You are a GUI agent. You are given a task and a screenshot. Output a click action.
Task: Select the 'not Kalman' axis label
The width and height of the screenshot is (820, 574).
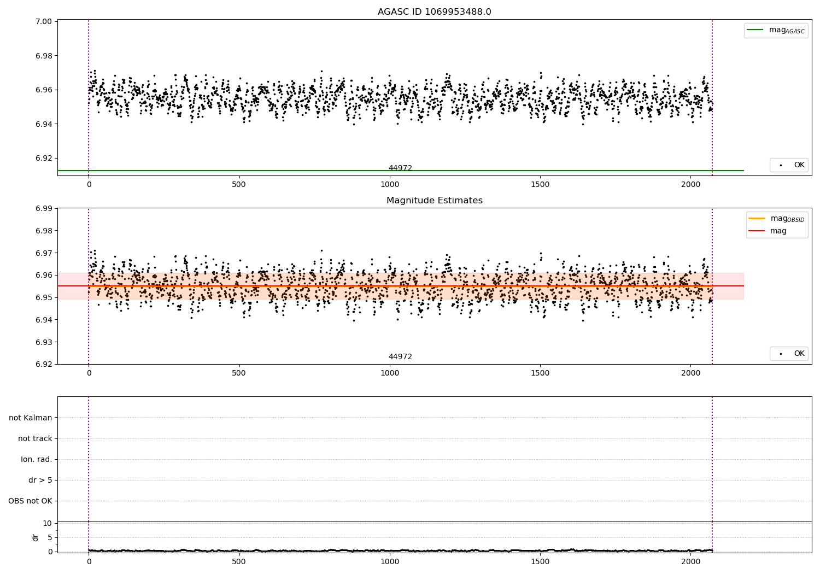pos(31,418)
